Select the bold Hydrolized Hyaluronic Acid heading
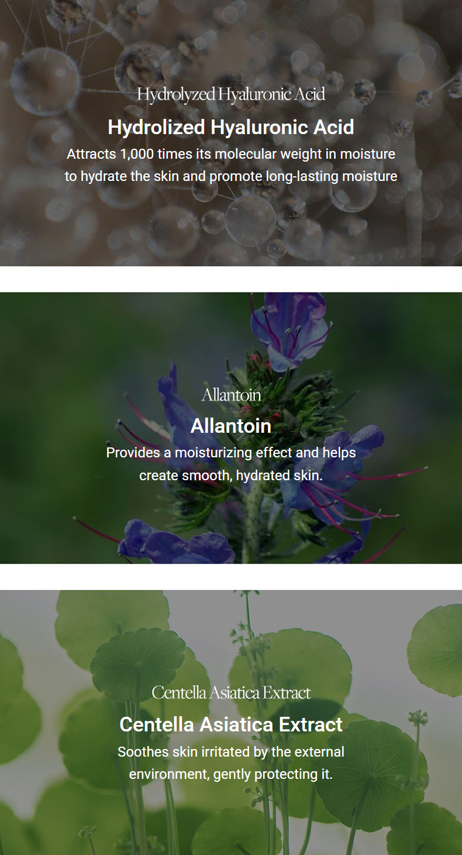This screenshot has height=855, width=462. click(x=231, y=127)
